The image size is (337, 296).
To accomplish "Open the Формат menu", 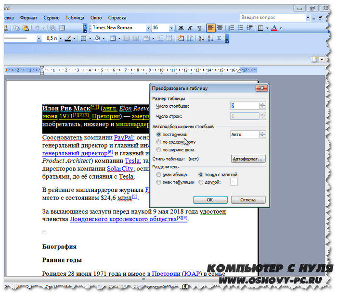I will (x=28, y=18).
